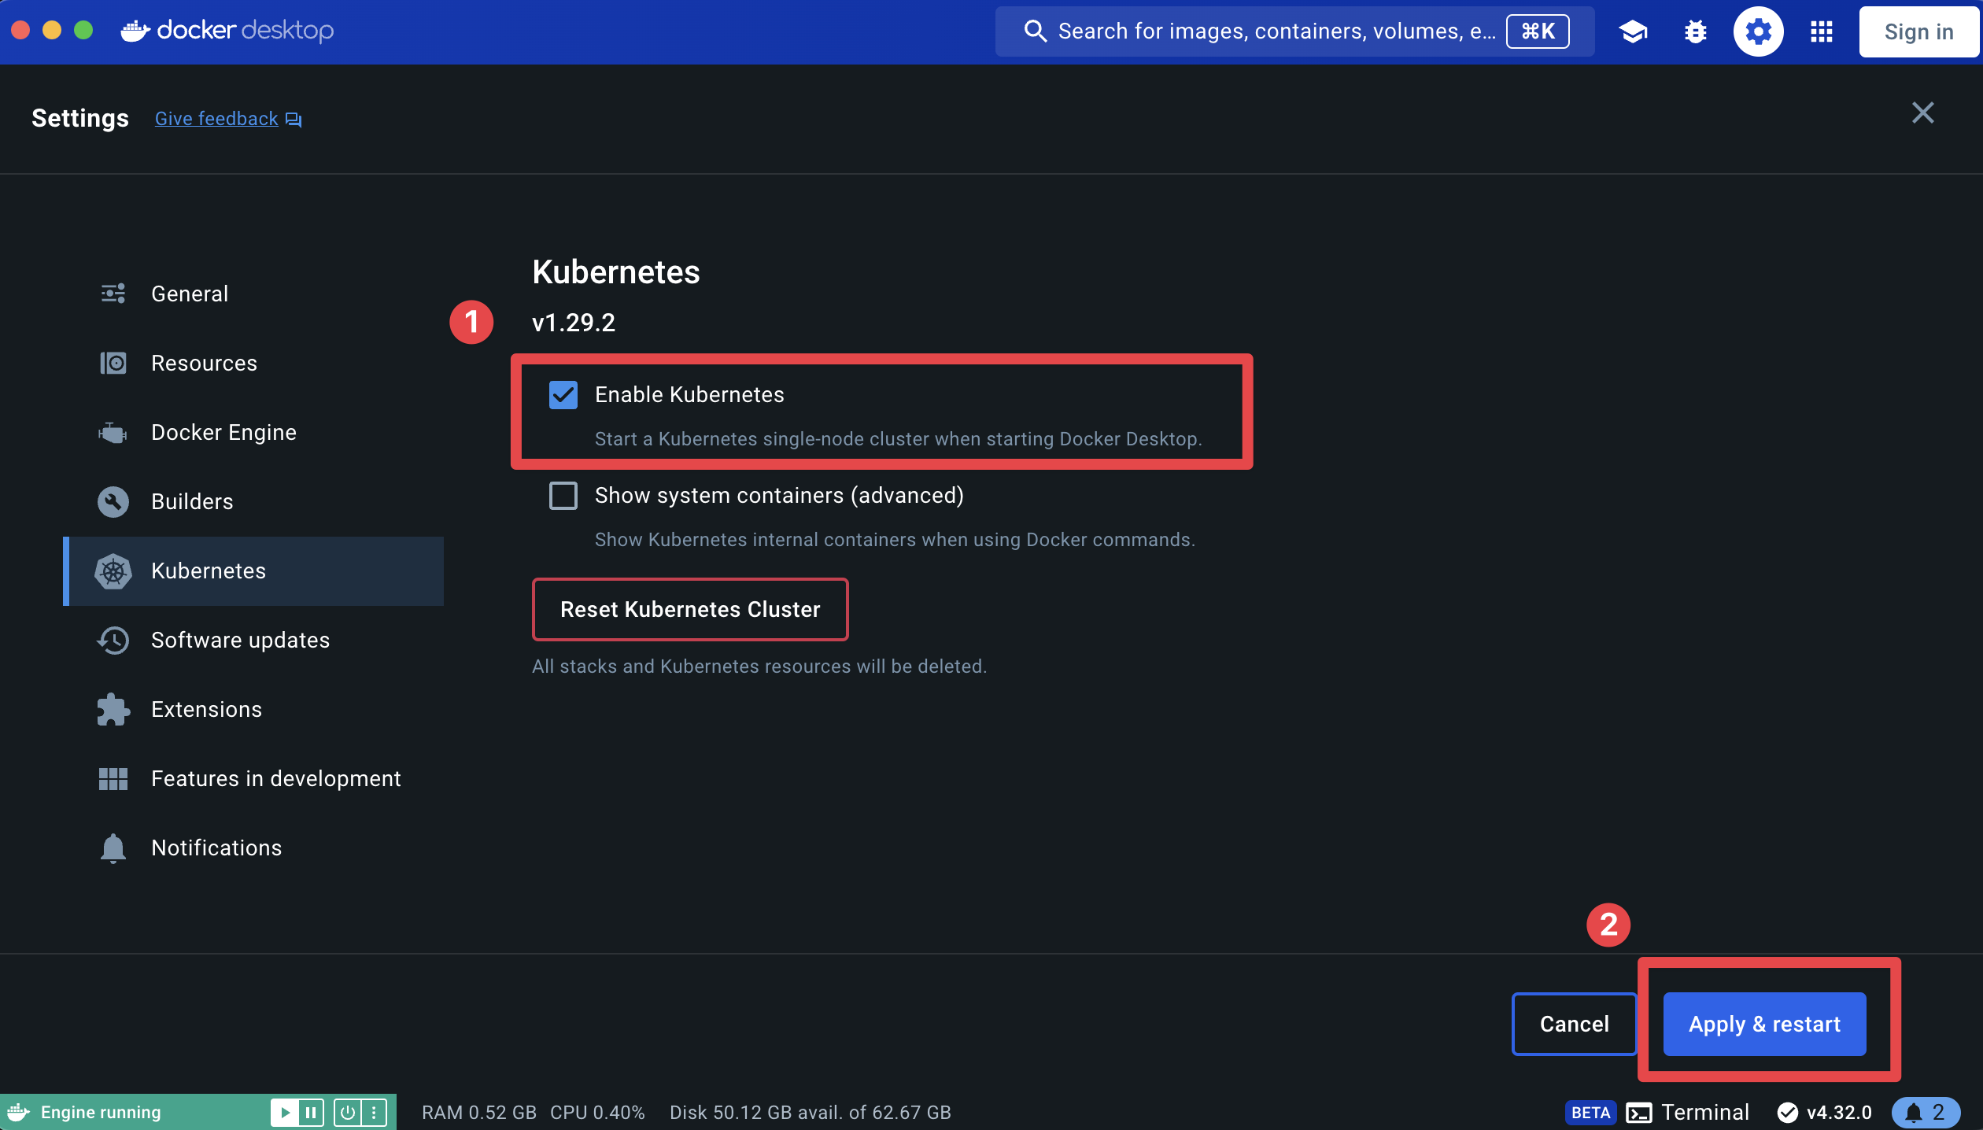
Task: Click the Kubernetes page heading
Action: (x=616, y=271)
